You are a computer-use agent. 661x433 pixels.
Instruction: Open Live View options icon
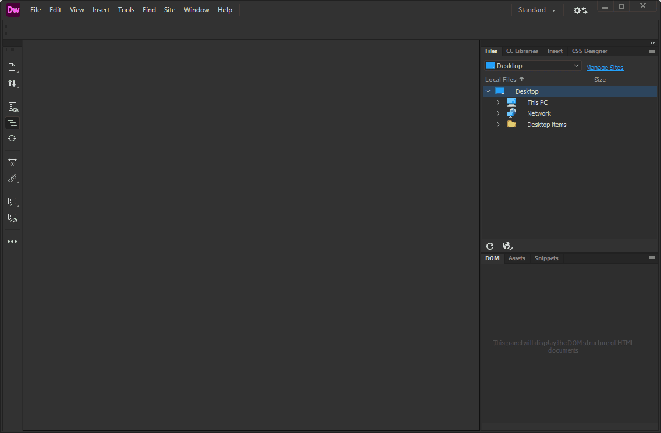click(x=13, y=107)
